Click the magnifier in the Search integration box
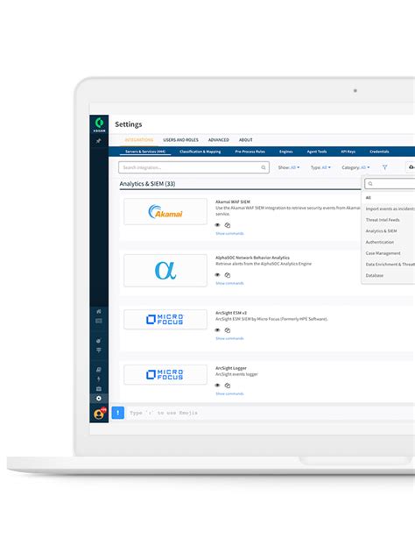The width and height of the screenshot is (415, 552). tap(263, 167)
